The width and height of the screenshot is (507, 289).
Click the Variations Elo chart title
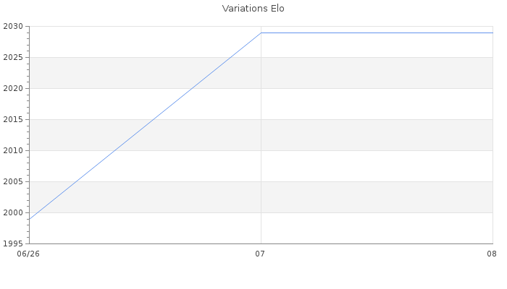click(x=253, y=9)
